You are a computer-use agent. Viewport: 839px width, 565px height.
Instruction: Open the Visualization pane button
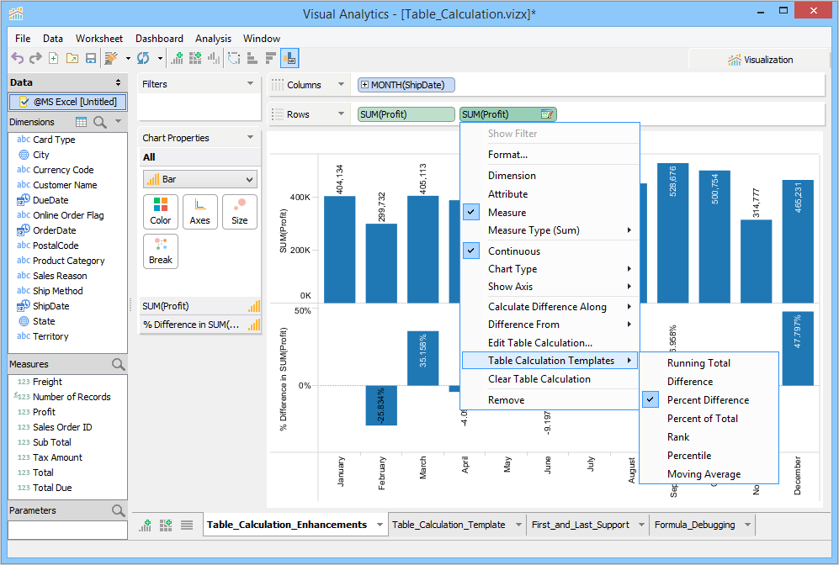761,60
